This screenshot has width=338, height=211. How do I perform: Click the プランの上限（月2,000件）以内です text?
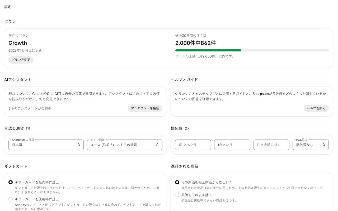205,56
